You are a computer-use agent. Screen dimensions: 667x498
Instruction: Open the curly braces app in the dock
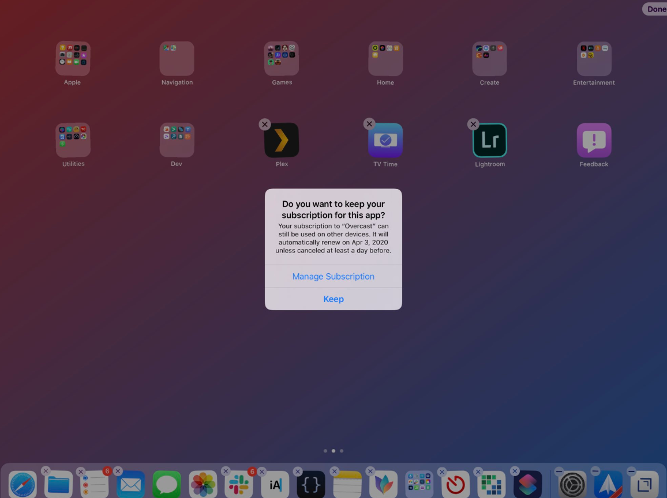[311, 484]
